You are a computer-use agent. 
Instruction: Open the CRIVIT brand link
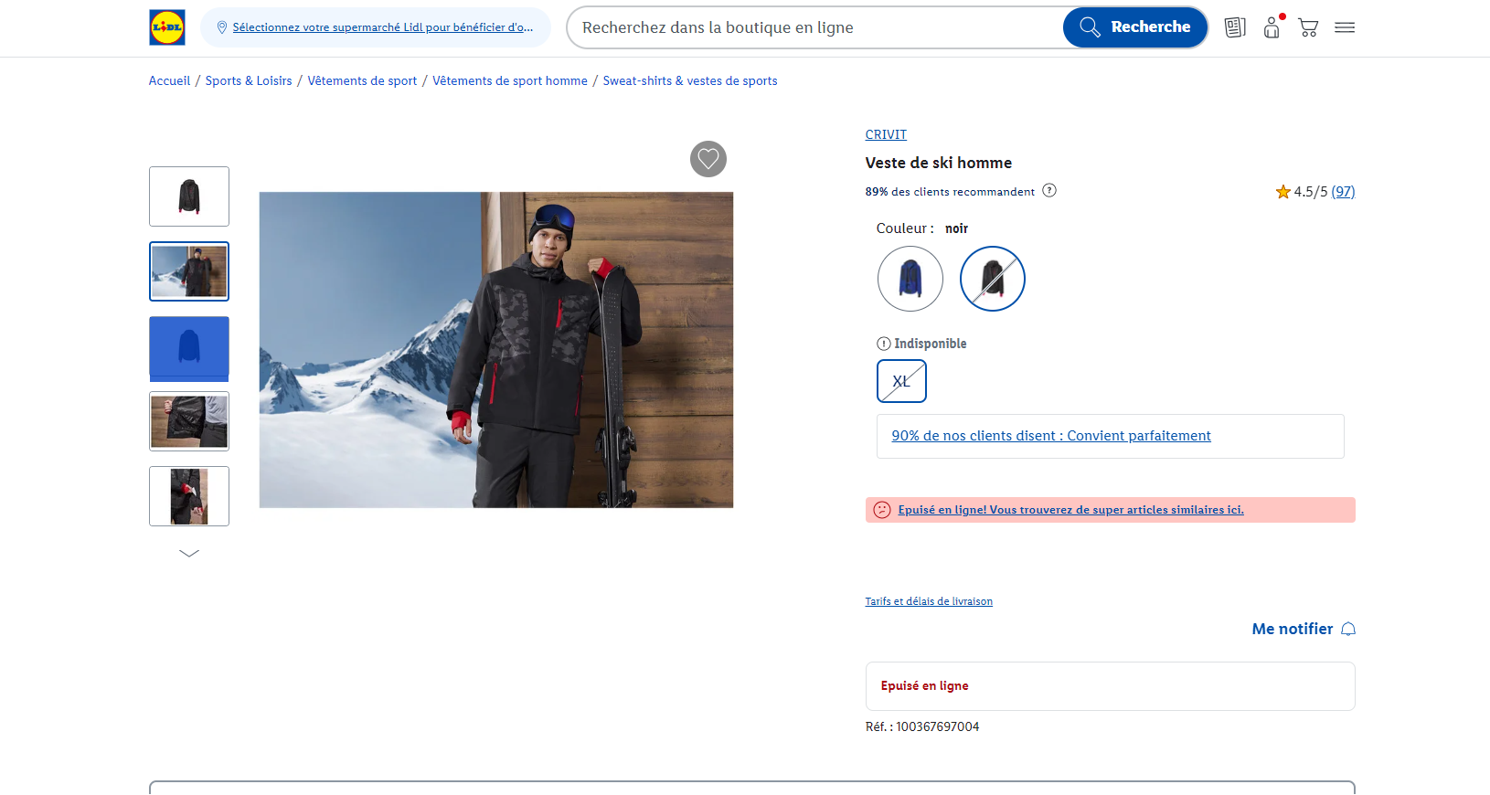click(x=886, y=134)
